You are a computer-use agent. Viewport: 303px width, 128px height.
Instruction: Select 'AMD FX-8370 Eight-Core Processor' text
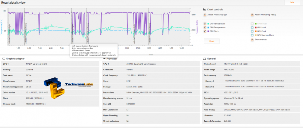141,64
